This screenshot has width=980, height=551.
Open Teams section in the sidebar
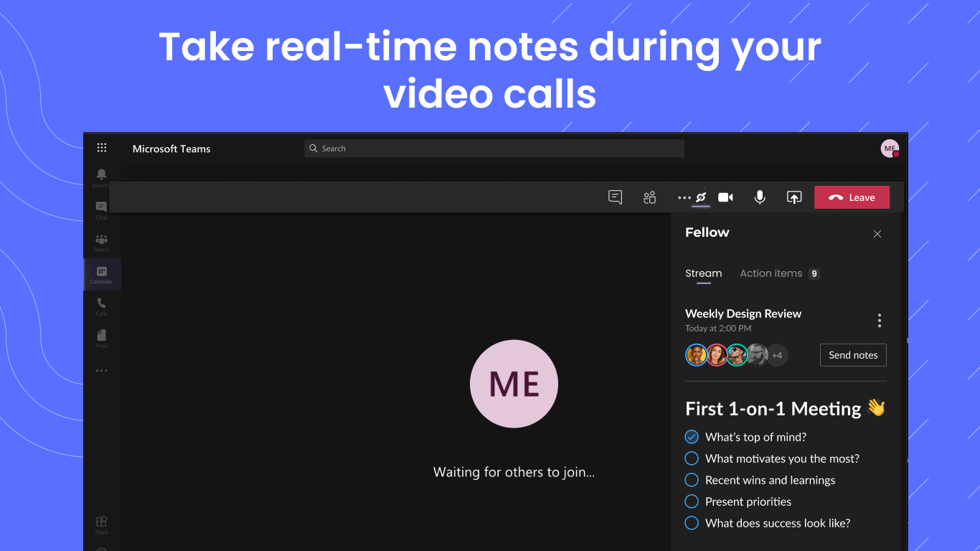(x=102, y=242)
